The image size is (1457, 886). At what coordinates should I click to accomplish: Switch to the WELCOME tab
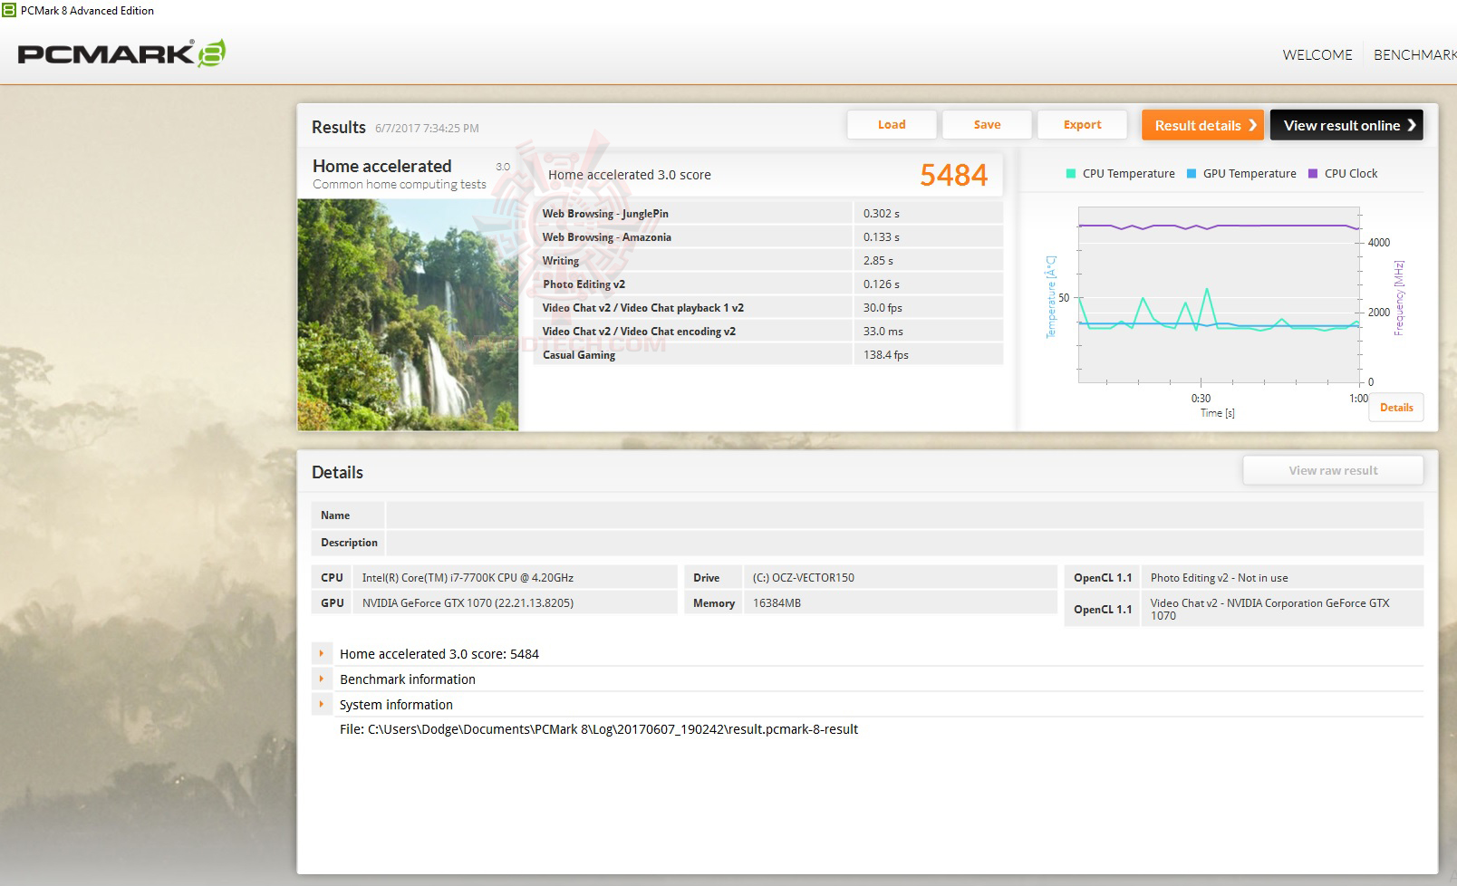coord(1316,53)
